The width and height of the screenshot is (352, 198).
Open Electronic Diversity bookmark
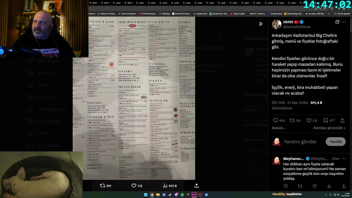click(181, 13)
